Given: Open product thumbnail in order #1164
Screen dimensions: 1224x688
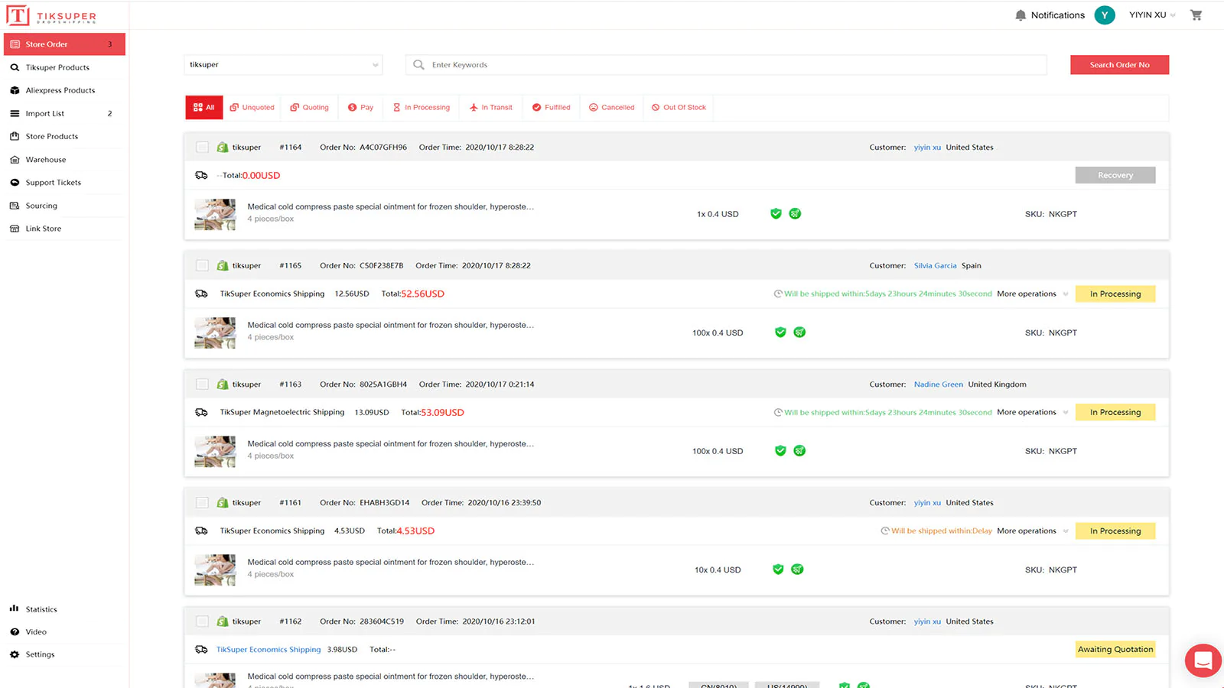Looking at the screenshot, I should point(215,214).
